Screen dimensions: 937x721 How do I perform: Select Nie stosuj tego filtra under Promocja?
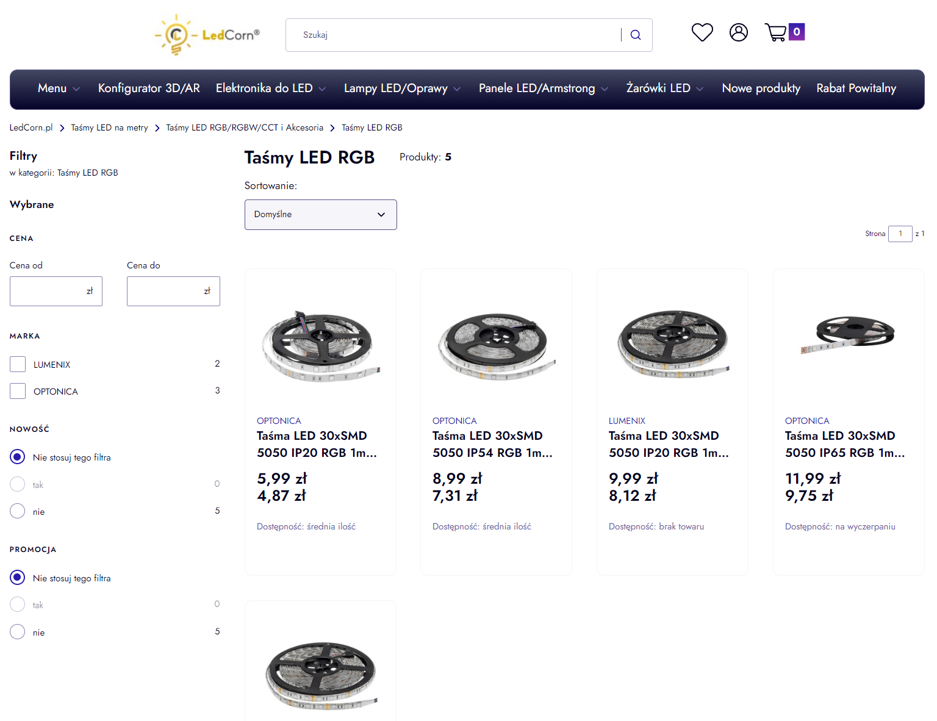click(x=18, y=578)
